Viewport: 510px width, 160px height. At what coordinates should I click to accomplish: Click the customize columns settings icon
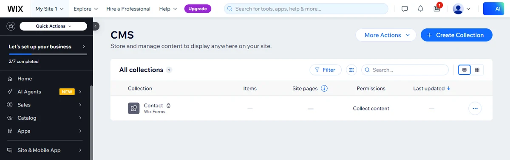coord(351,70)
